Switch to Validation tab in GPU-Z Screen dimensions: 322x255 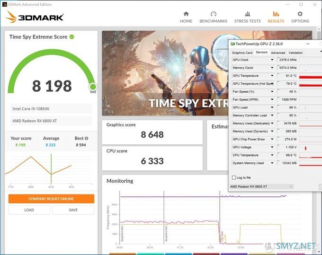click(295, 53)
